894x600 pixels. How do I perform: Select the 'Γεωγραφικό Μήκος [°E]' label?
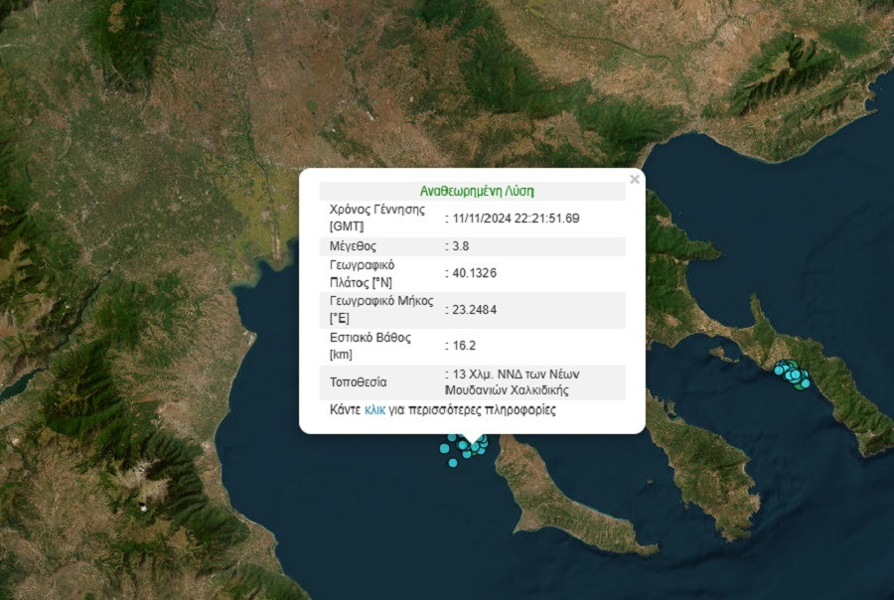(x=381, y=310)
